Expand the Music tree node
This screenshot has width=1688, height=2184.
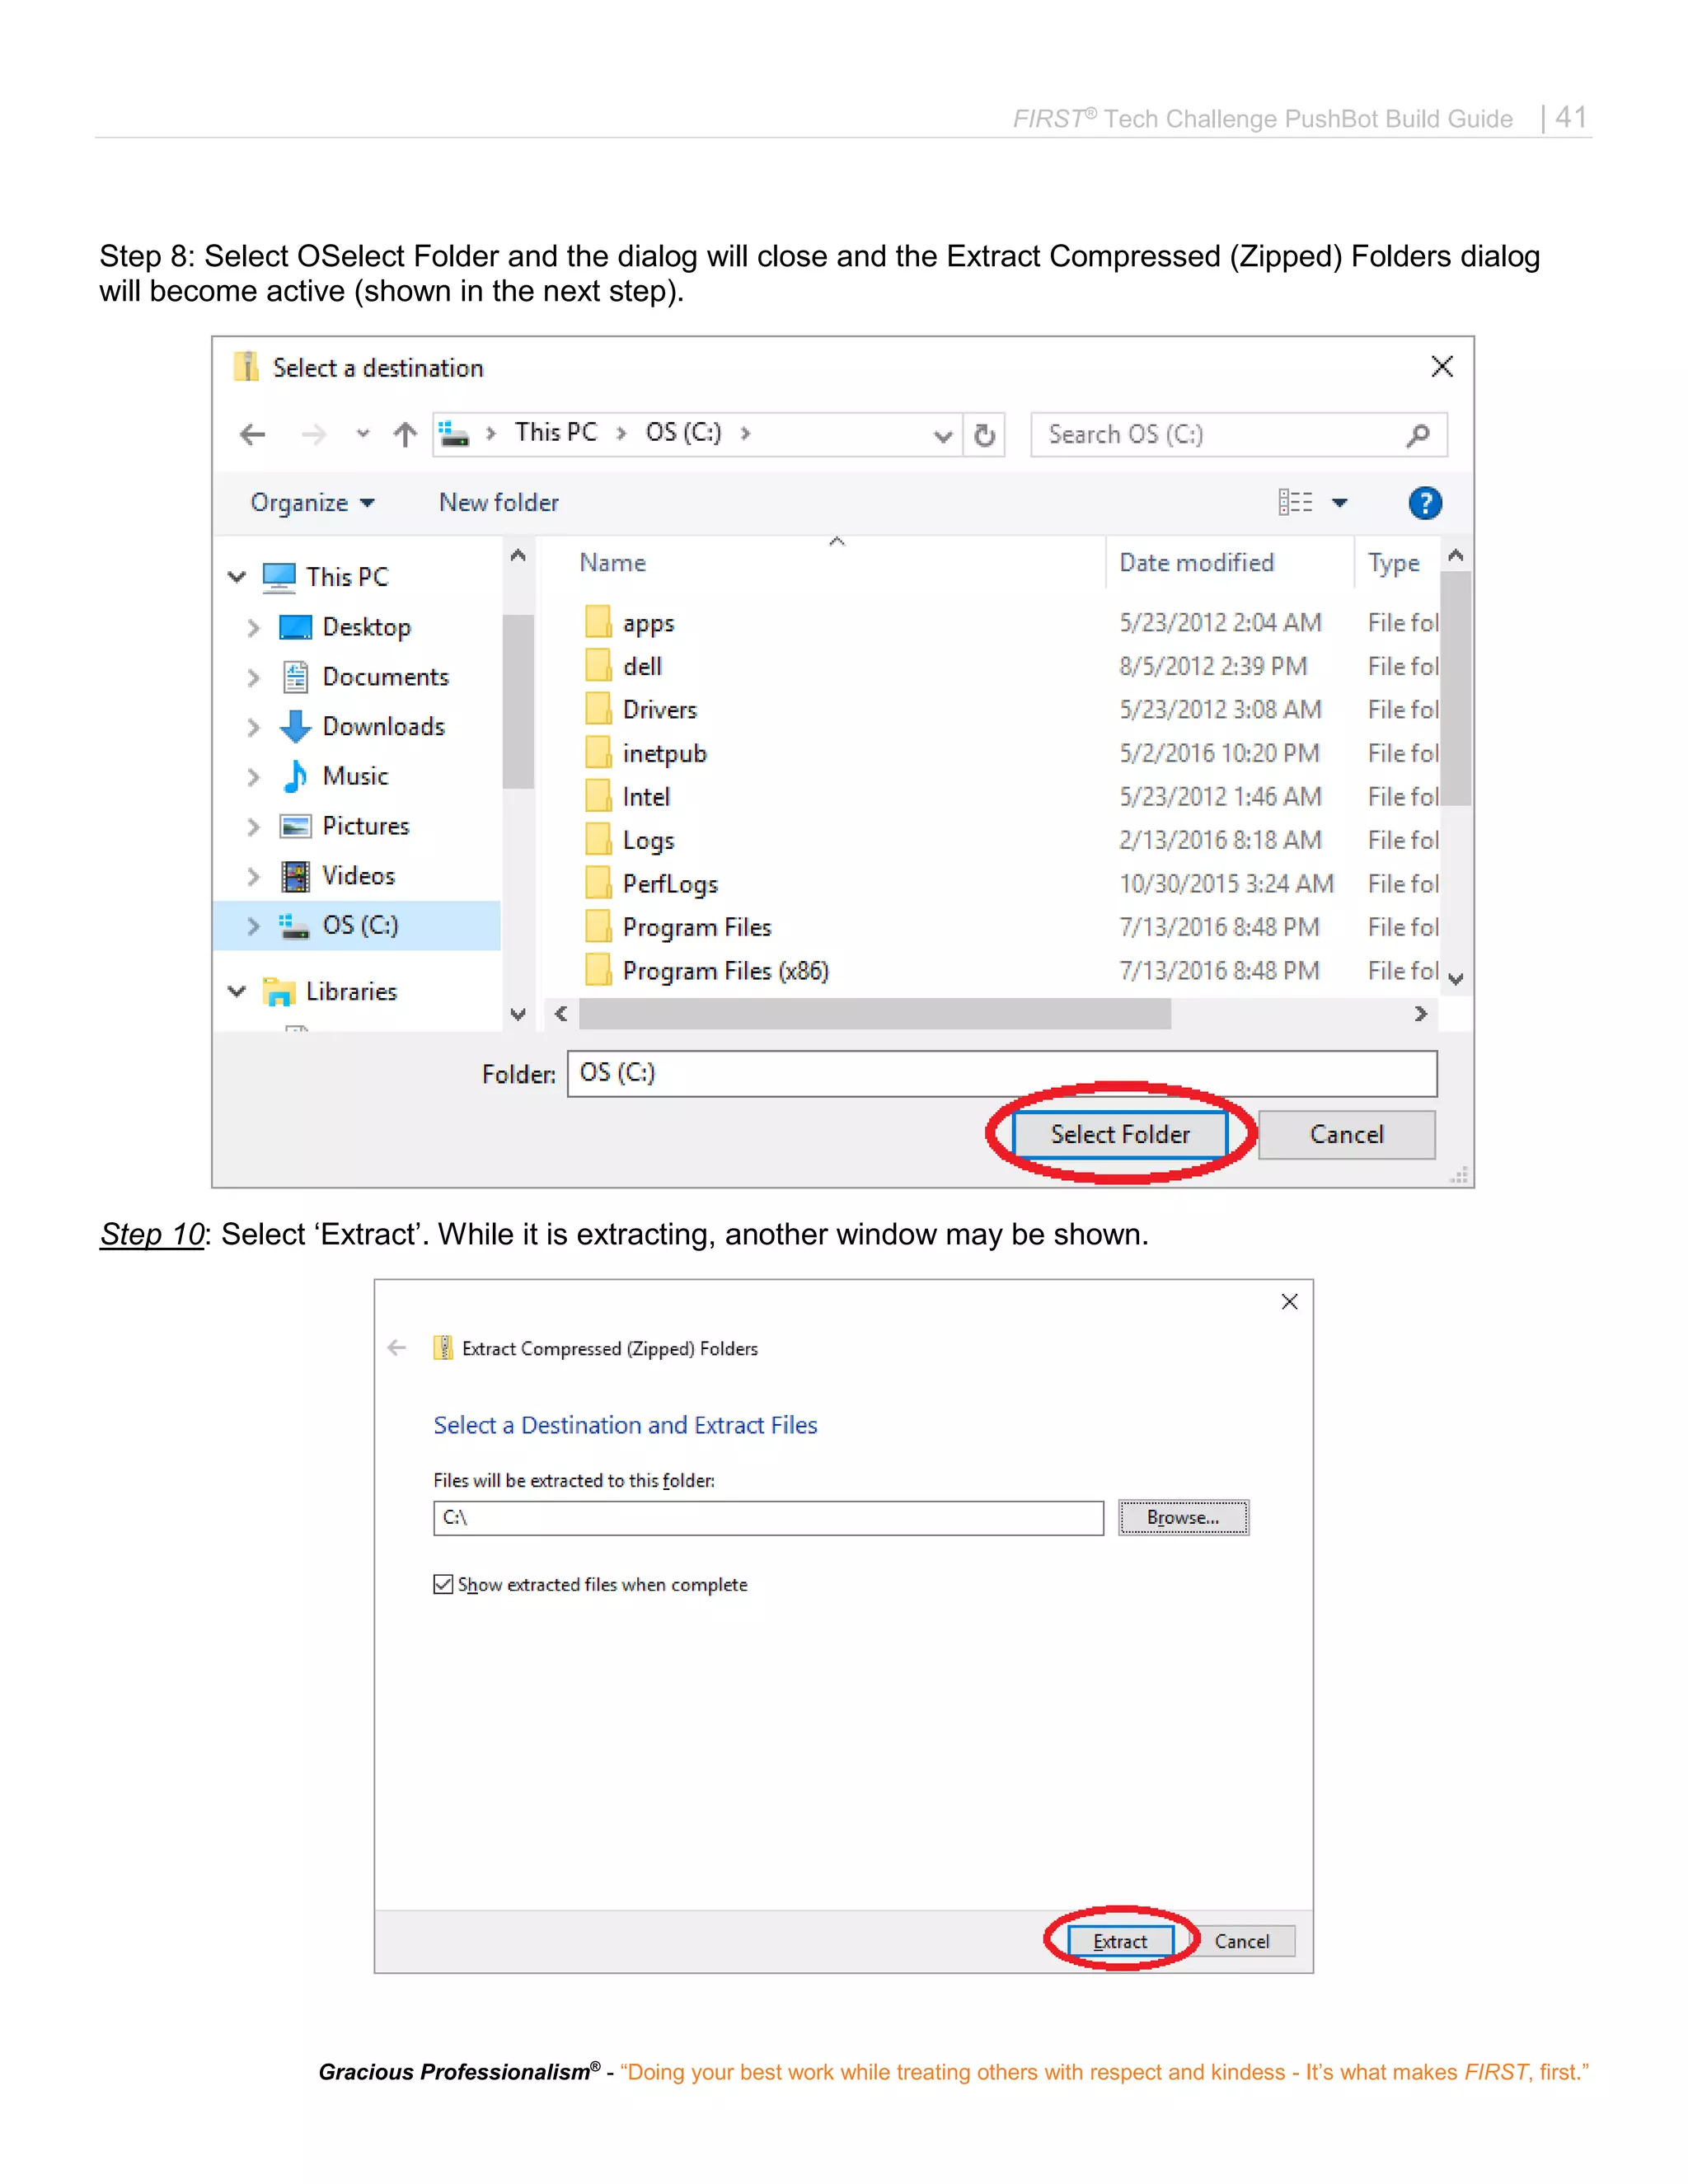coord(254,777)
